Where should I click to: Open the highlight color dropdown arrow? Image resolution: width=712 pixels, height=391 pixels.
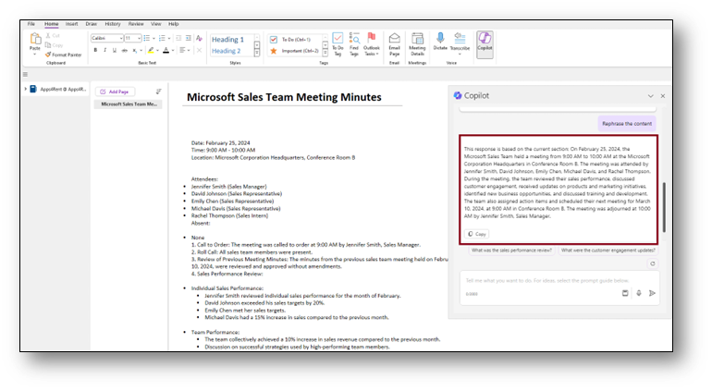pyautogui.click(x=157, y=51)
